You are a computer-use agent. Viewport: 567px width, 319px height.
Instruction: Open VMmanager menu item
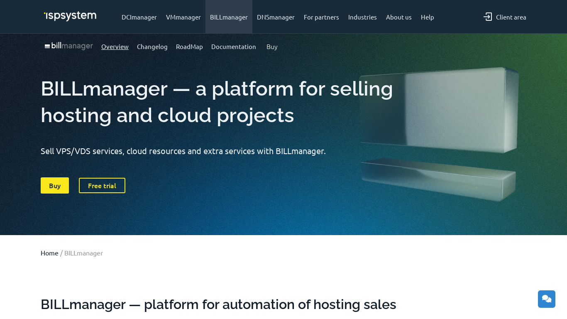point(183,17)
